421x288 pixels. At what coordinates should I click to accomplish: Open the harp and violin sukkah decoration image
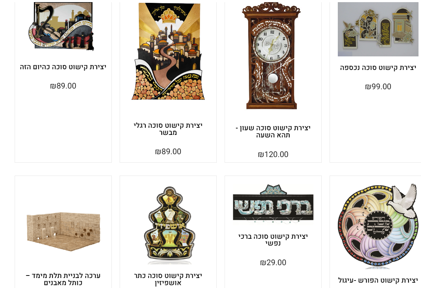(x=63, y=26)
